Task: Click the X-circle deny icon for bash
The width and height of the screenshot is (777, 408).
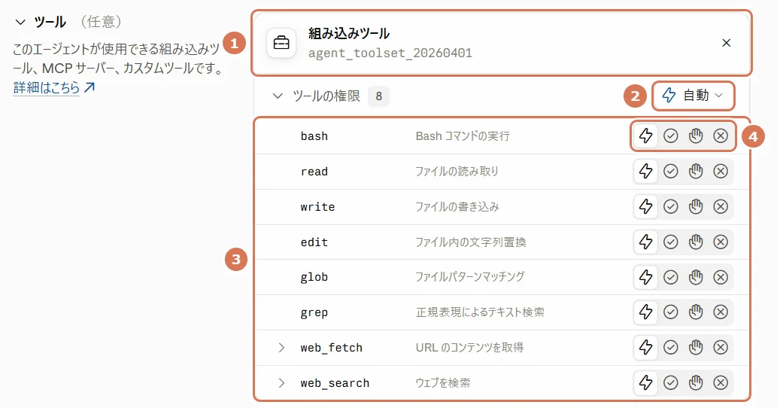Action: click(x=721, y=135)
